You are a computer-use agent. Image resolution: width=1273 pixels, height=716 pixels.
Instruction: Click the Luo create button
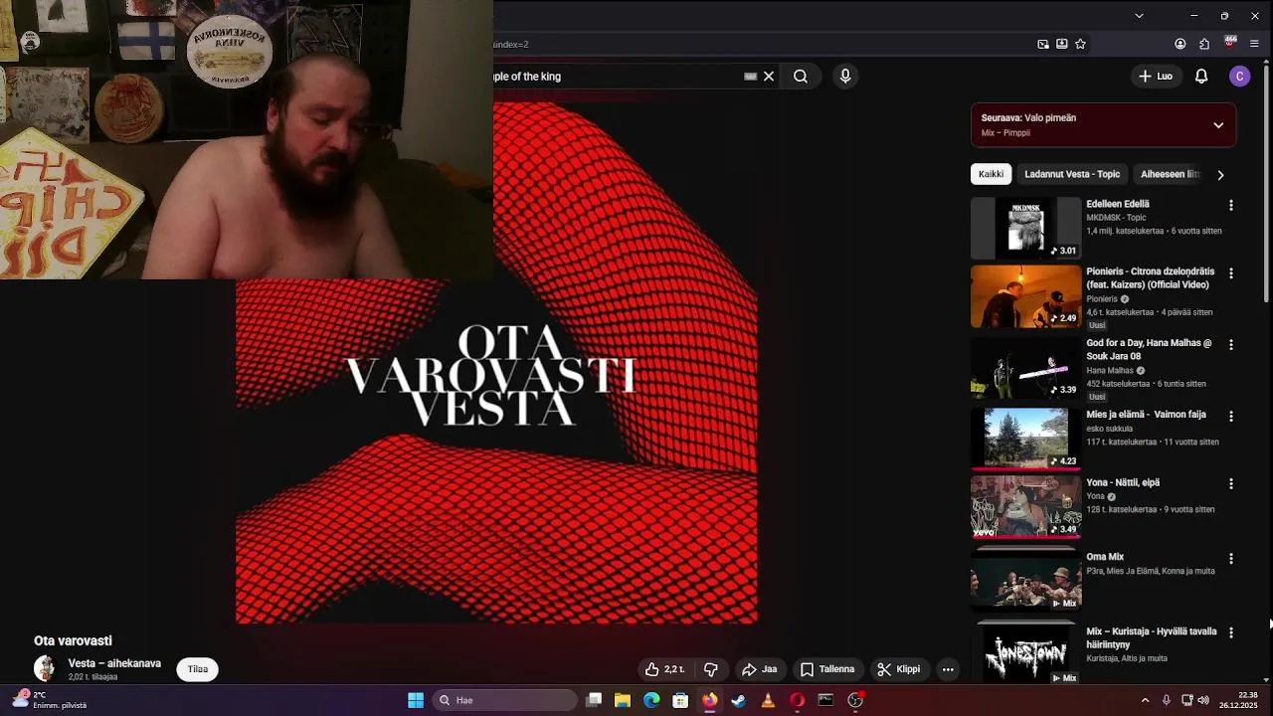[x=1156, y=77]
